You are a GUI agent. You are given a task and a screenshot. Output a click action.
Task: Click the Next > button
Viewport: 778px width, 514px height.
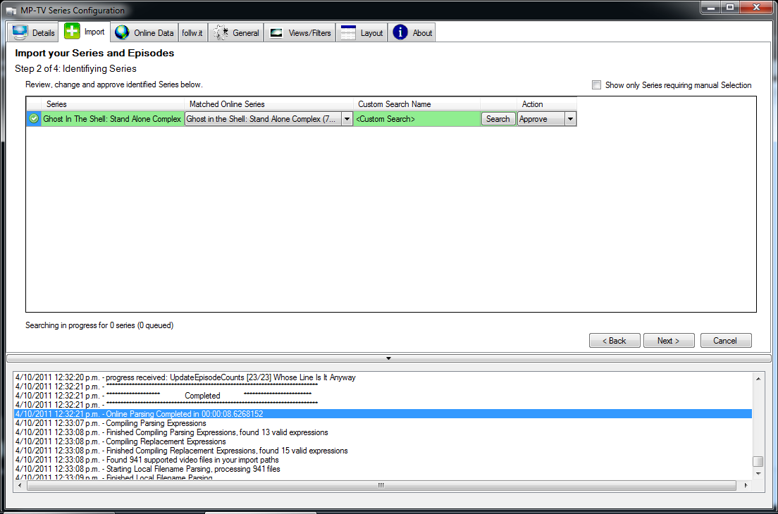pos(668,341)
